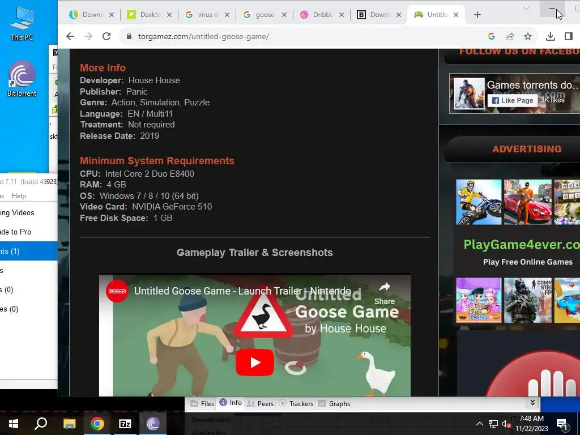Viewport: 580px width, 435px height.
Task: Open Files tab in BitTorrent details pane
Action: (x=202, y=403)
